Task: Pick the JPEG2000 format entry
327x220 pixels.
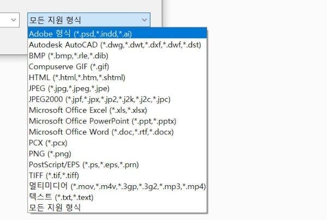Action: 117,99
